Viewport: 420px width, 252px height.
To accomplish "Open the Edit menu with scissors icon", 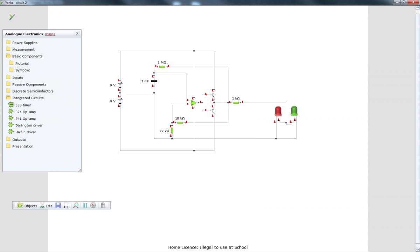I will [x=46, y=206].
